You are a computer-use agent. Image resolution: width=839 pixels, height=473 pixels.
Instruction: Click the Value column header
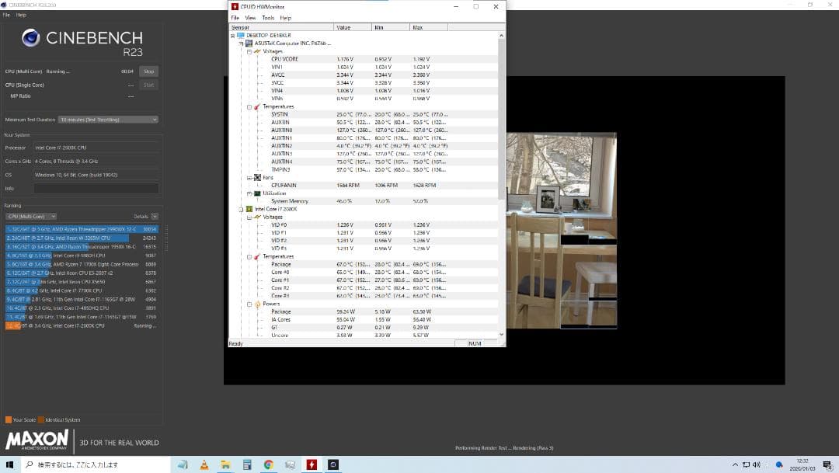[x=353, y=27]
